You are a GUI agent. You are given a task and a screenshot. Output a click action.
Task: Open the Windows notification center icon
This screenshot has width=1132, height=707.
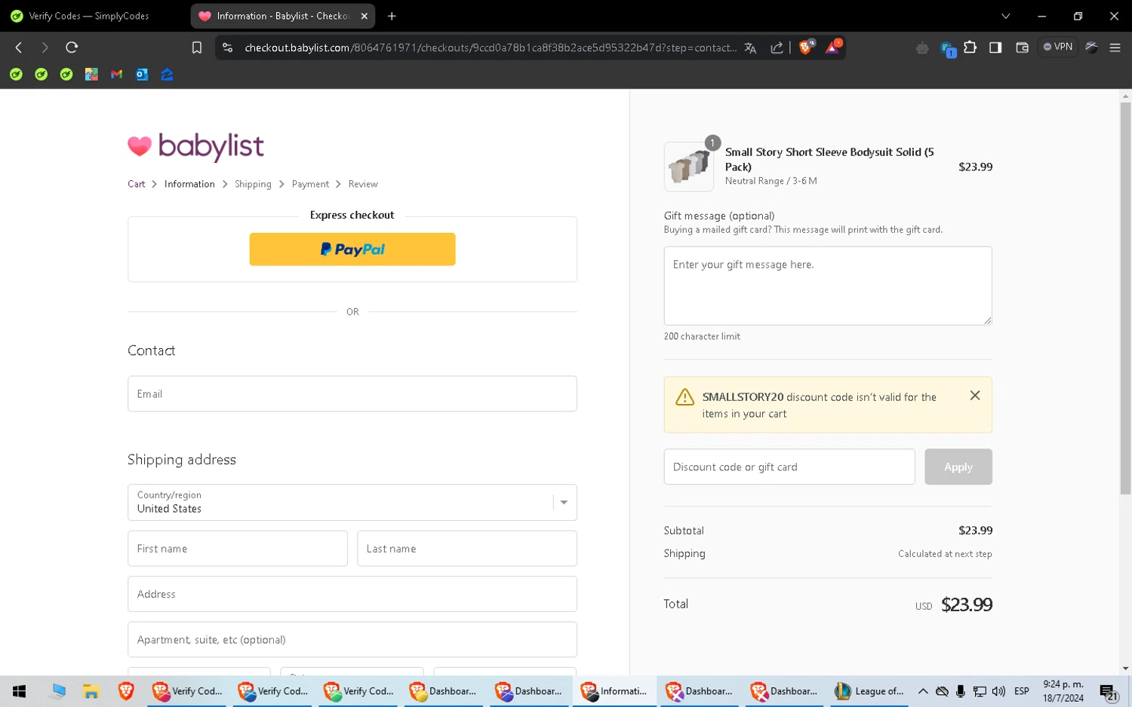tap(1109, 692)
